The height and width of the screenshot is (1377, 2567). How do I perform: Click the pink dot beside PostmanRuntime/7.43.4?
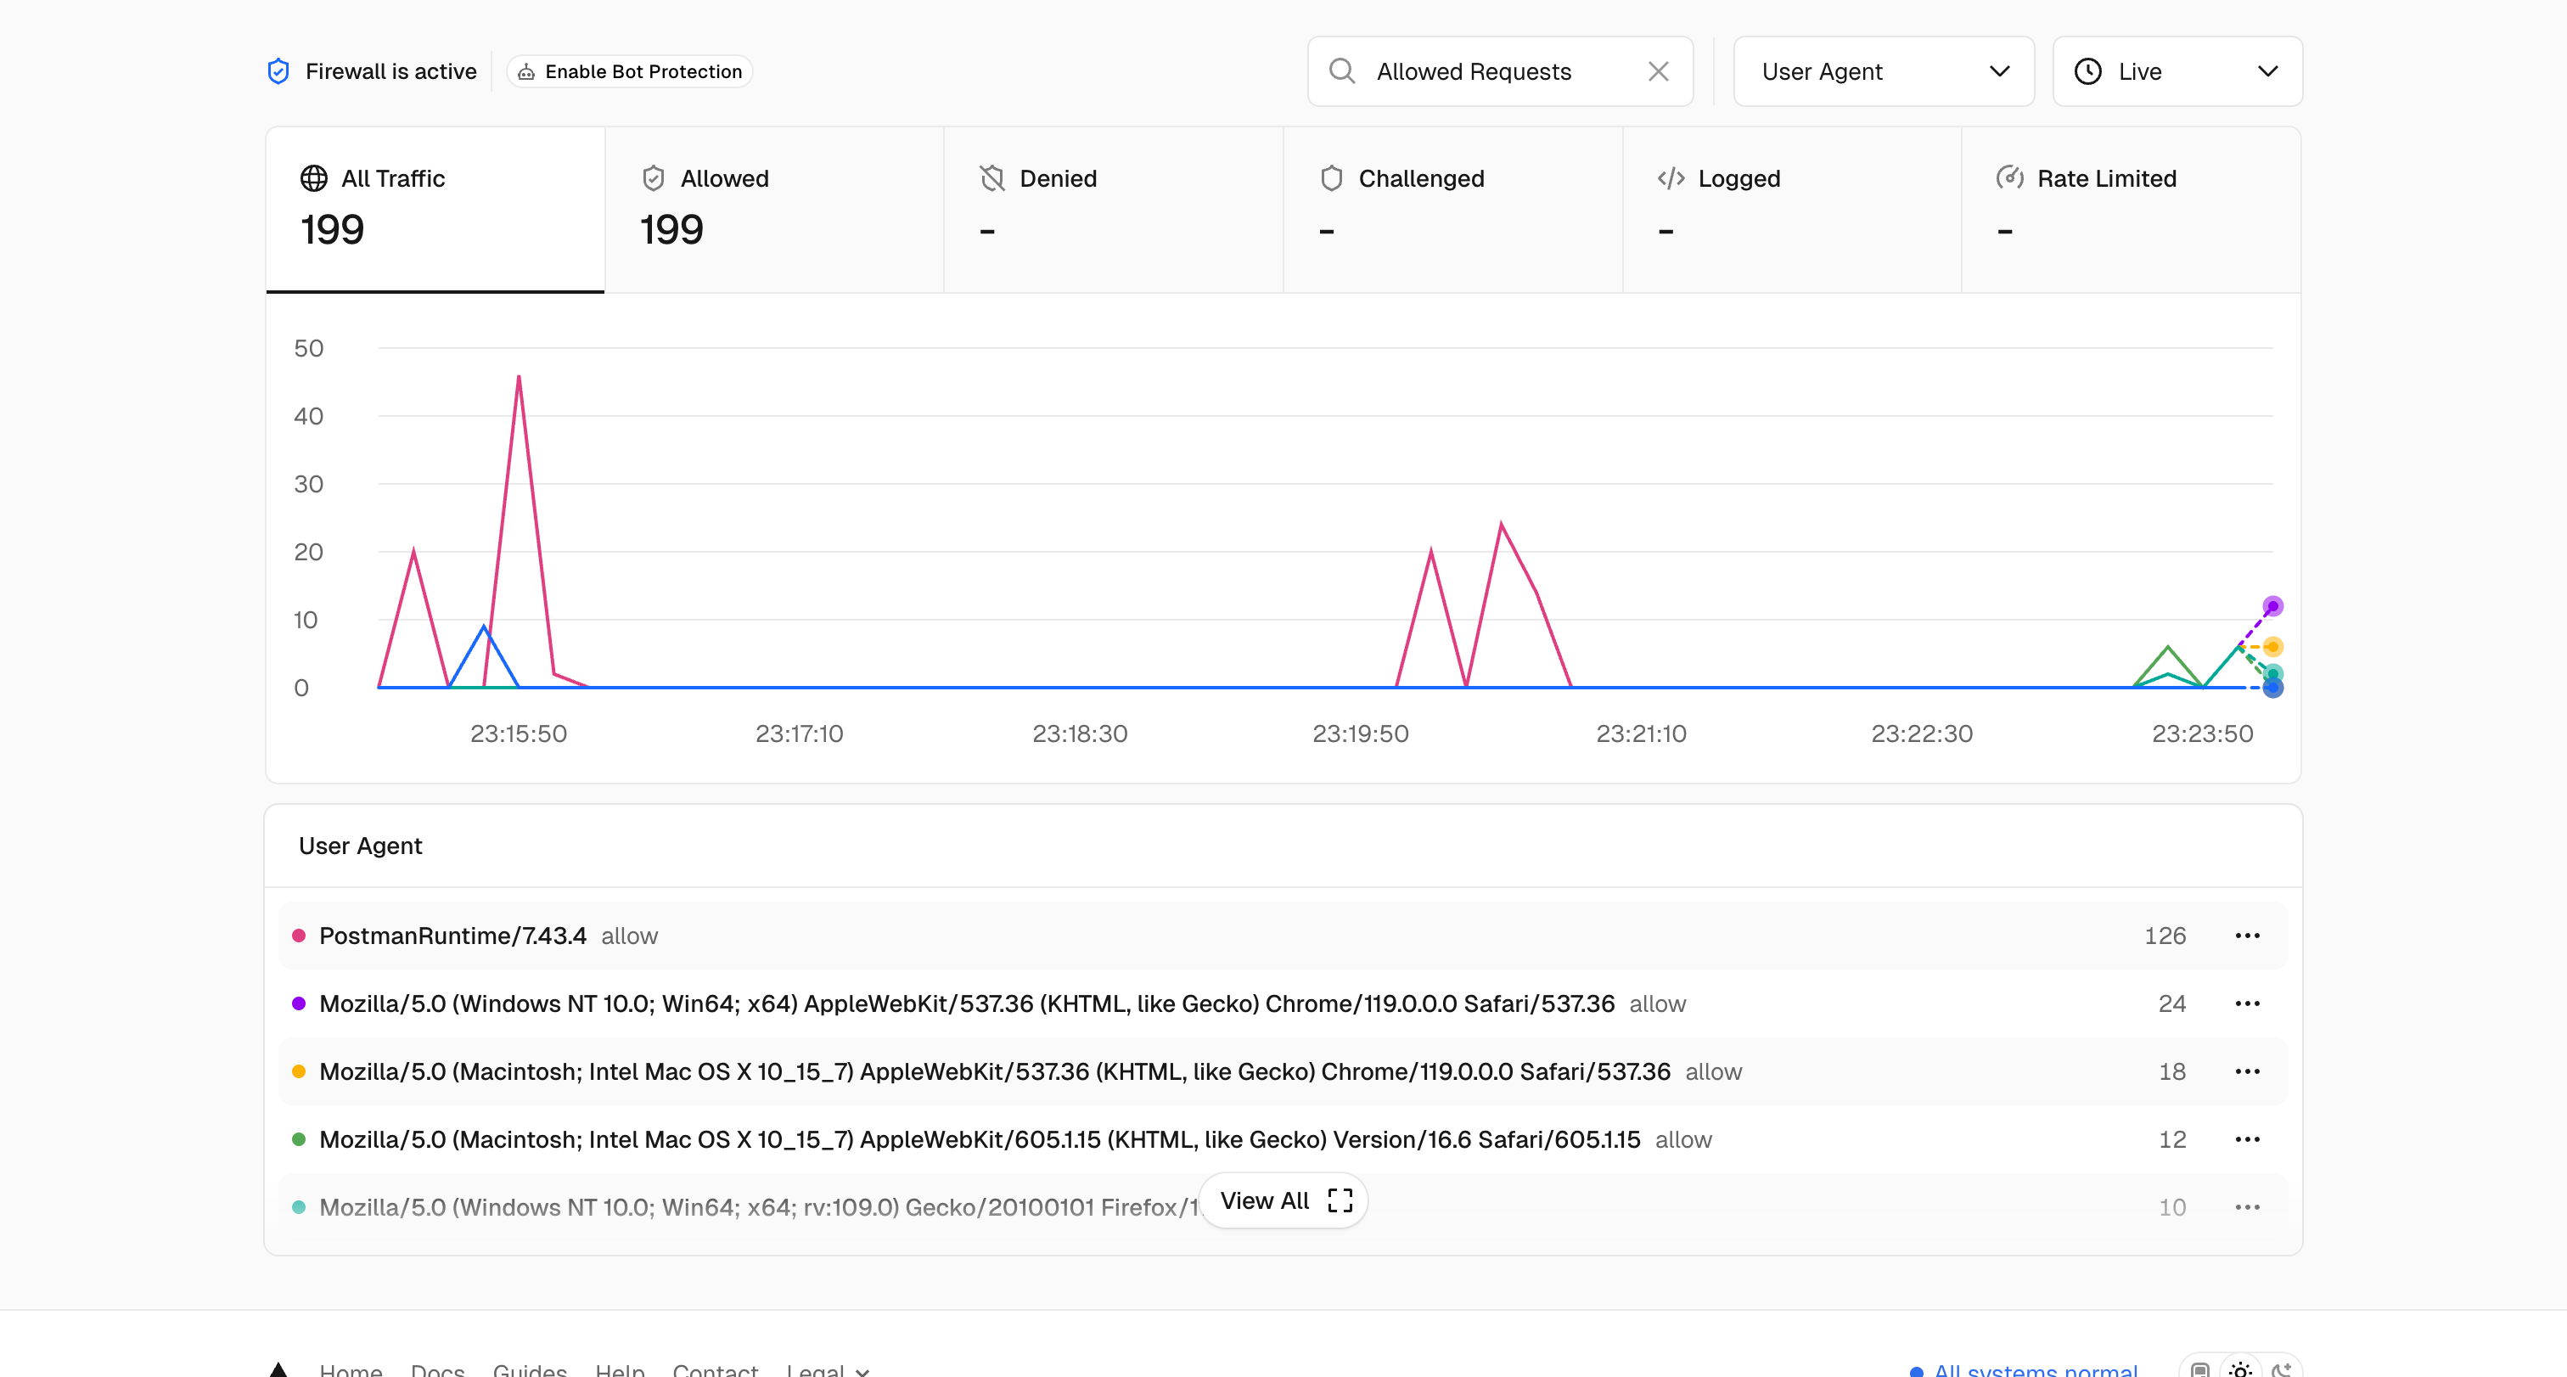click(x=298, y=936)
